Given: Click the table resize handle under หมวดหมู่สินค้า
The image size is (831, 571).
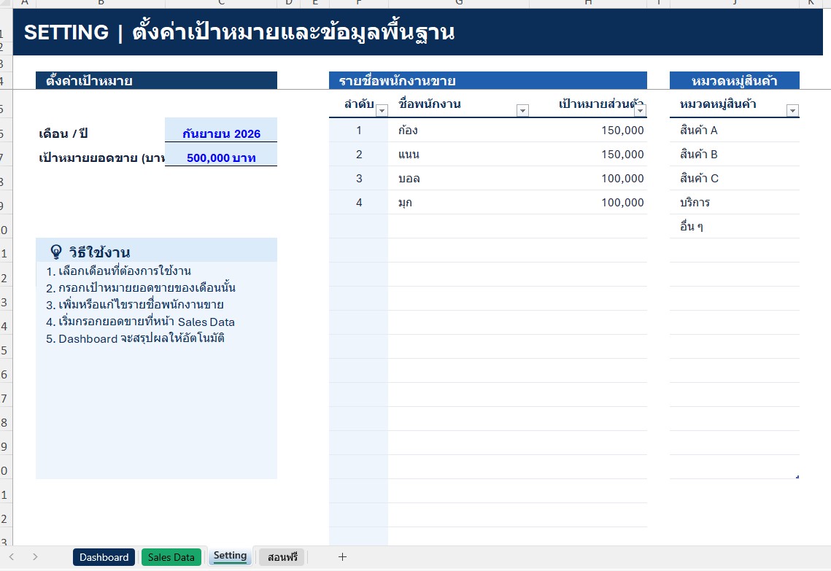Looking at the screenshot, I should (797, 477).
